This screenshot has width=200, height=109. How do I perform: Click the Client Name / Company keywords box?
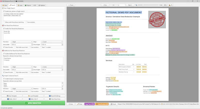[x=33, y=61]
